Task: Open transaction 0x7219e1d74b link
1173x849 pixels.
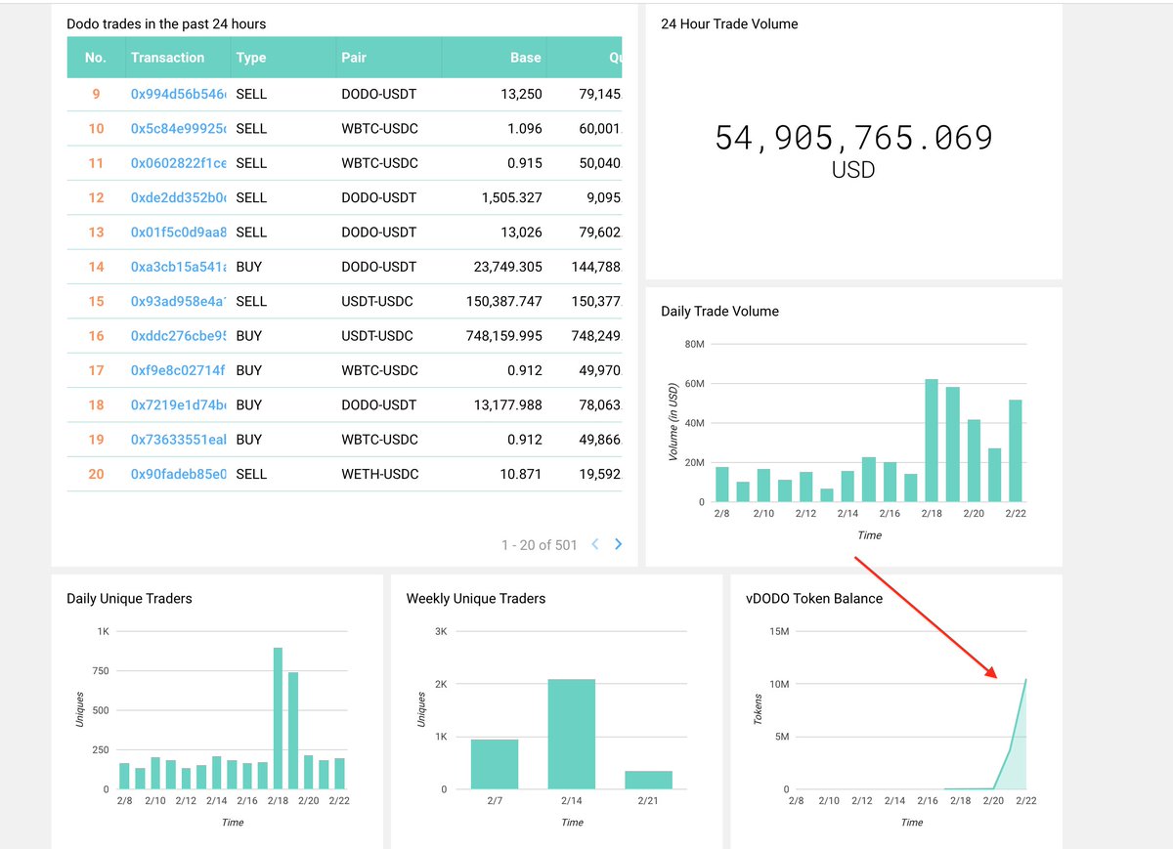Action: pos(178,404)
